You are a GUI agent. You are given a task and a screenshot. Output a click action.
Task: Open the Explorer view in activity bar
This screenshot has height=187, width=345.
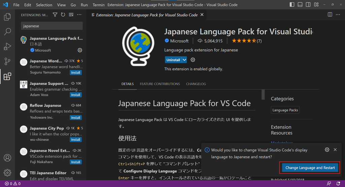7,17
